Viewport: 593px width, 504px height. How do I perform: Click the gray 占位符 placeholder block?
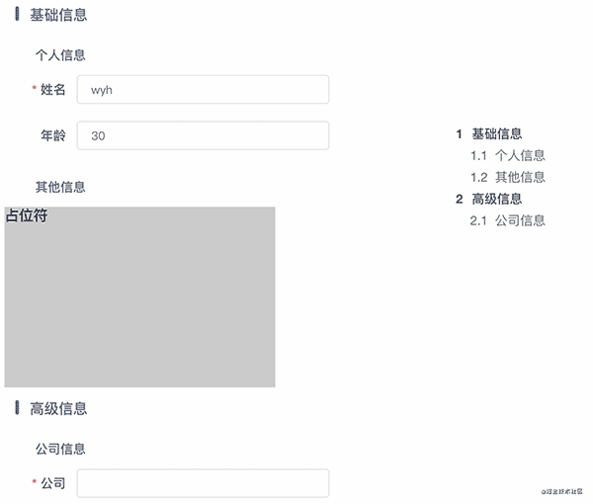pos(140,296)
